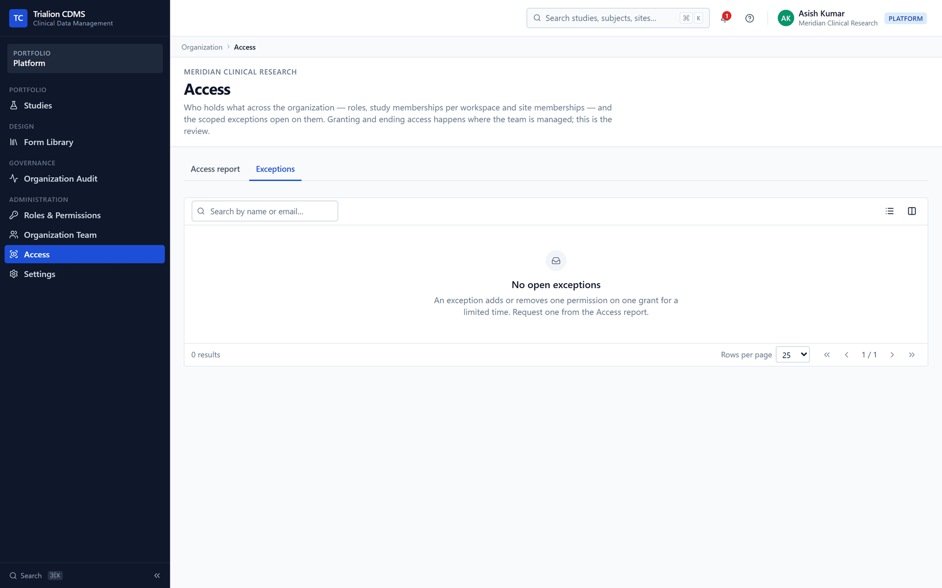Viewport: 942px width, 588px height.
Task: Open the Rows per page dropdown
Action: [x=792, y=355]
